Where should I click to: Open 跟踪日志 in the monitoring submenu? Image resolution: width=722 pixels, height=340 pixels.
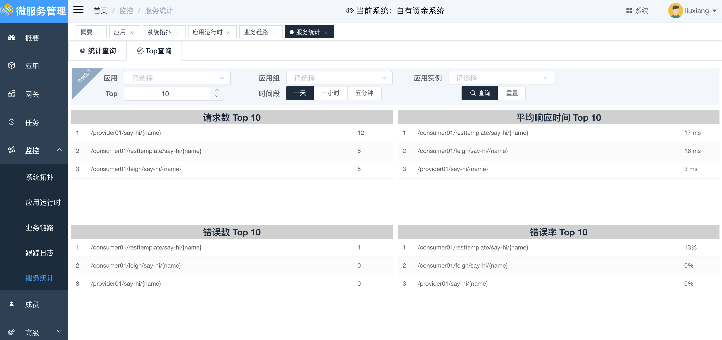pyautogui.click(x=39, y=253)
